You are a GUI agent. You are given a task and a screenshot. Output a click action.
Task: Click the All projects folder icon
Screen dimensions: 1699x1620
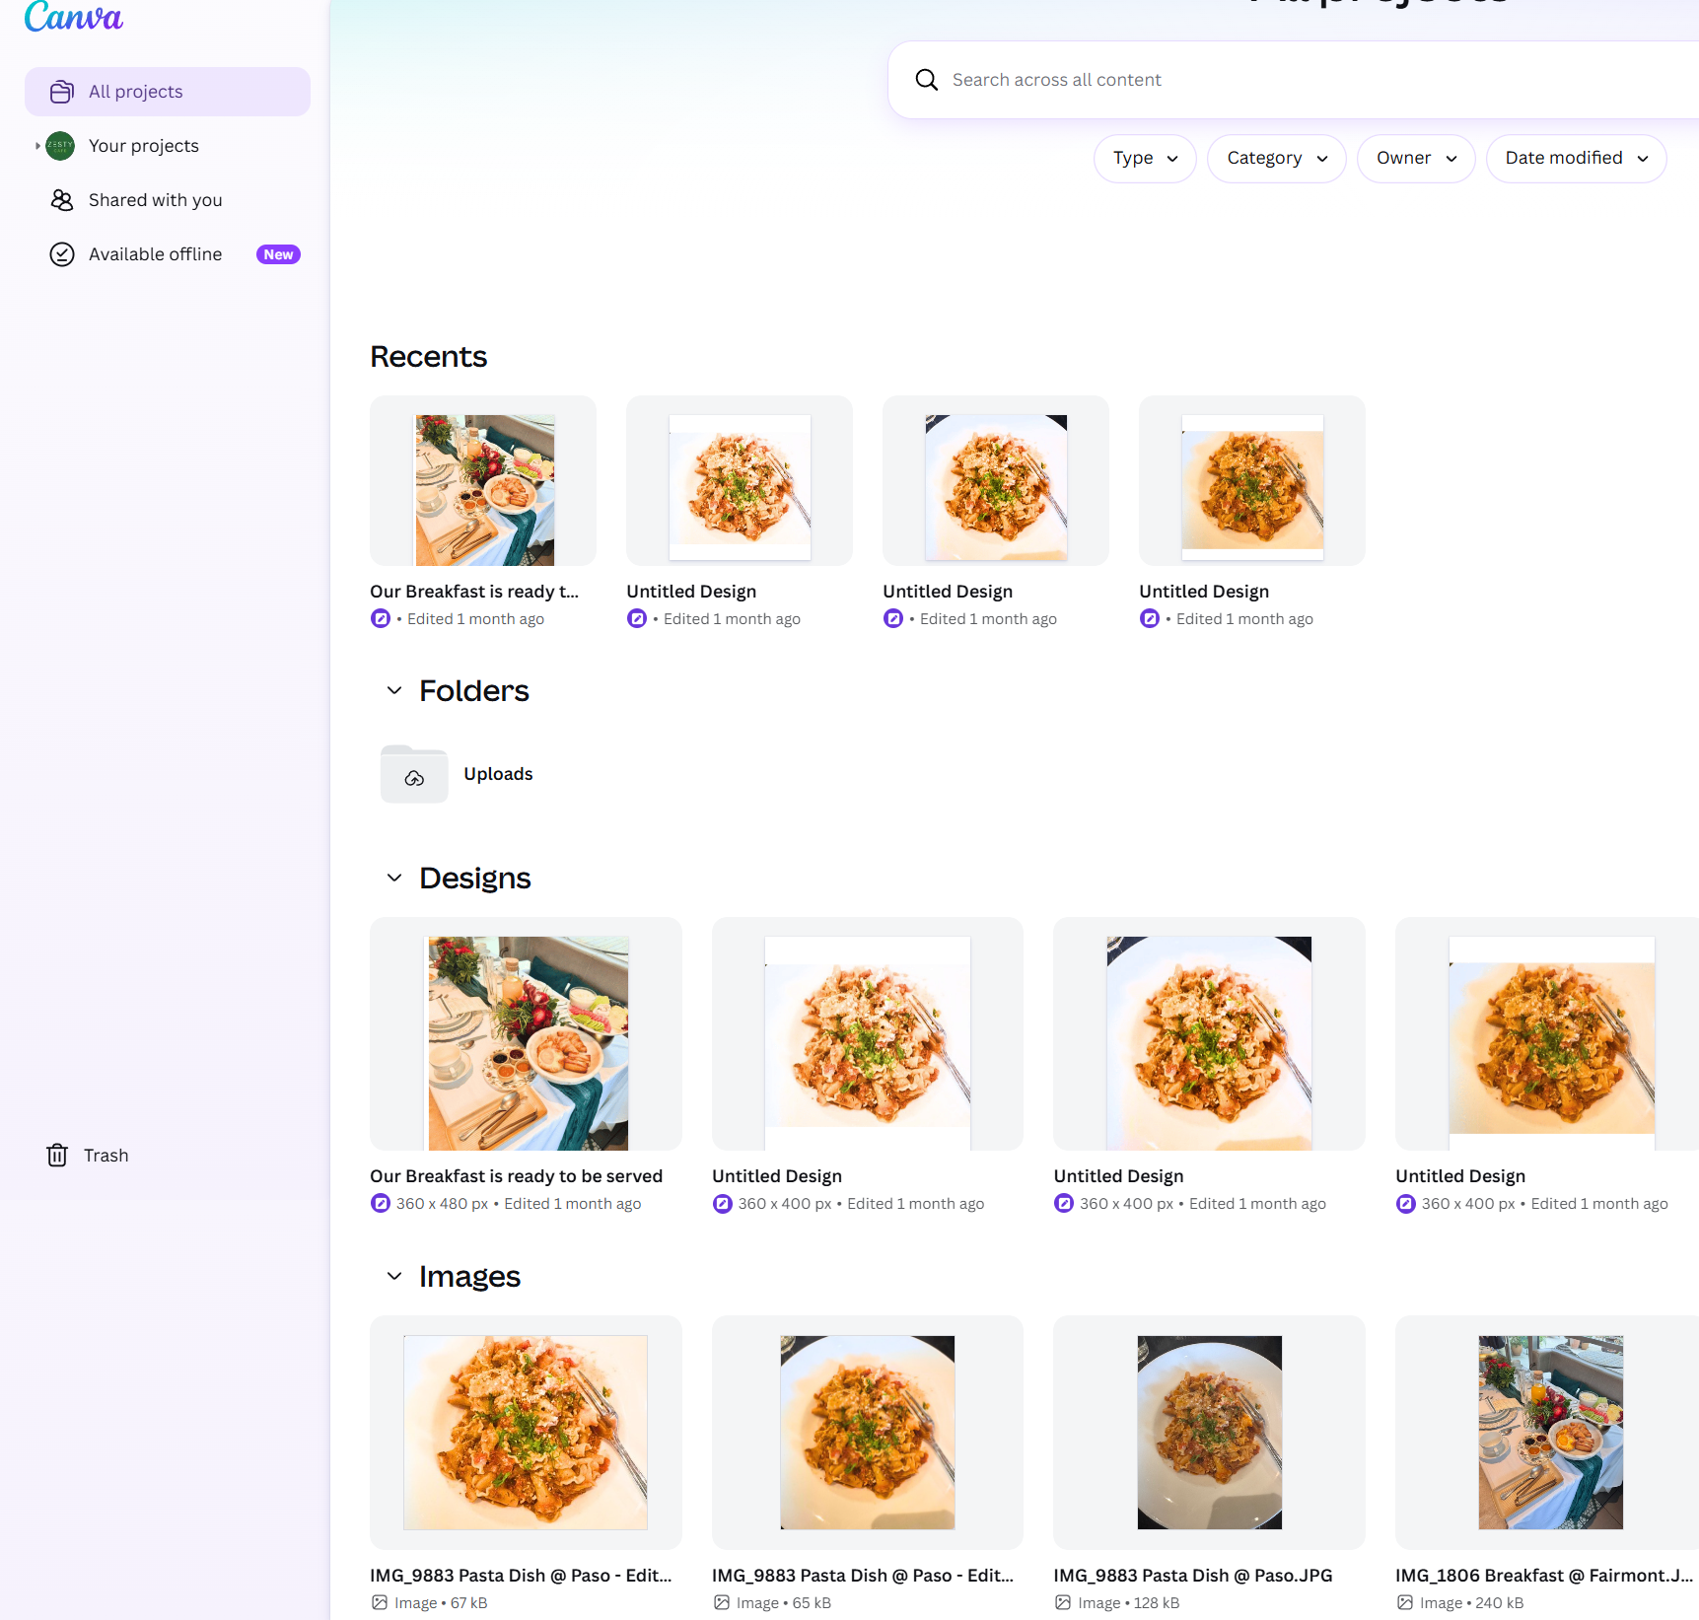[62, 92]
